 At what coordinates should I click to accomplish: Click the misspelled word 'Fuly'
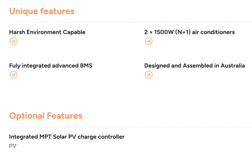coord(15,66)
